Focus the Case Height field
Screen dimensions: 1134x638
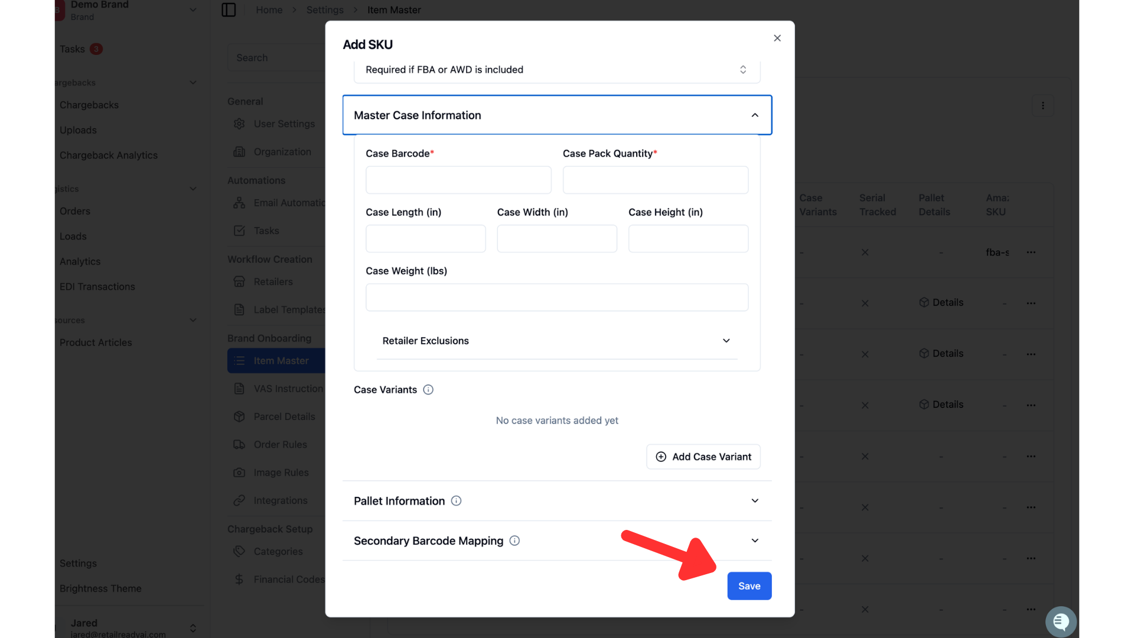tap(689, 239)
